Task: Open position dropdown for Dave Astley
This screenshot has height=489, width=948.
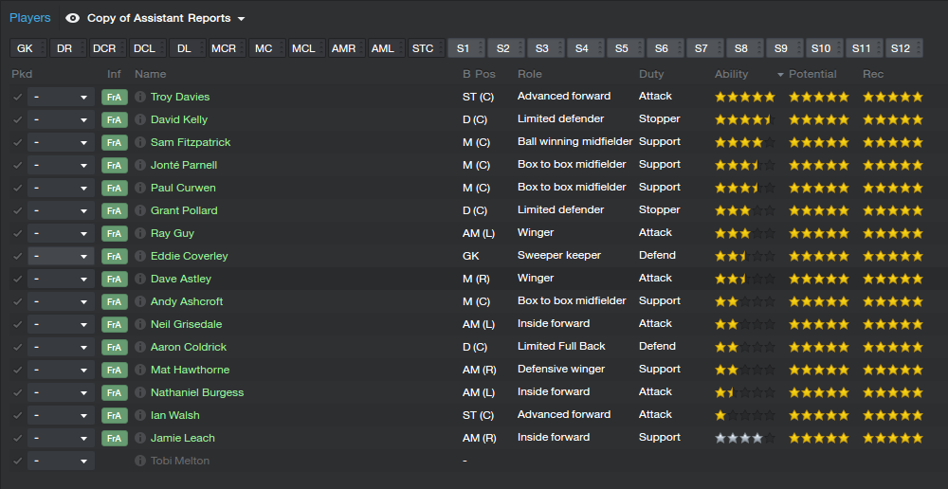Action: click(61, 280)
